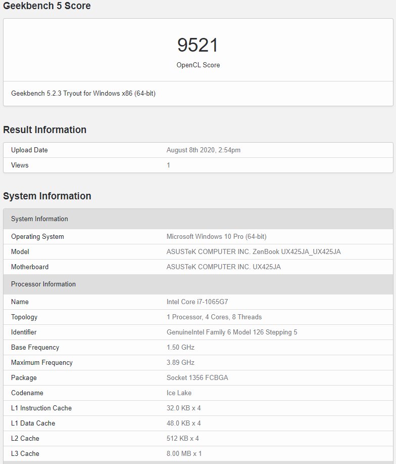The height and width of the screenshot is (464, 396).
Task: Click the Operating System label
Action: [x=37, y=237]
